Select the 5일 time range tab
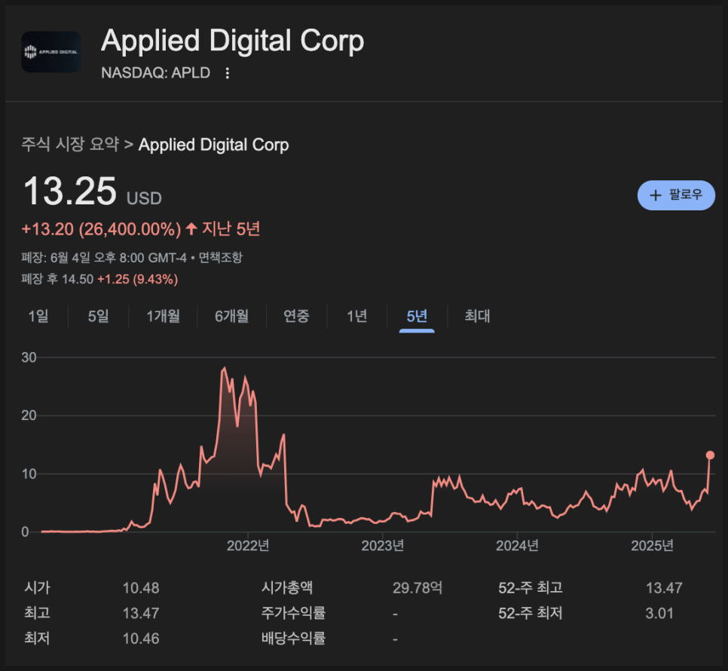This screenshot has width=728, height=671. coord(99,316)
